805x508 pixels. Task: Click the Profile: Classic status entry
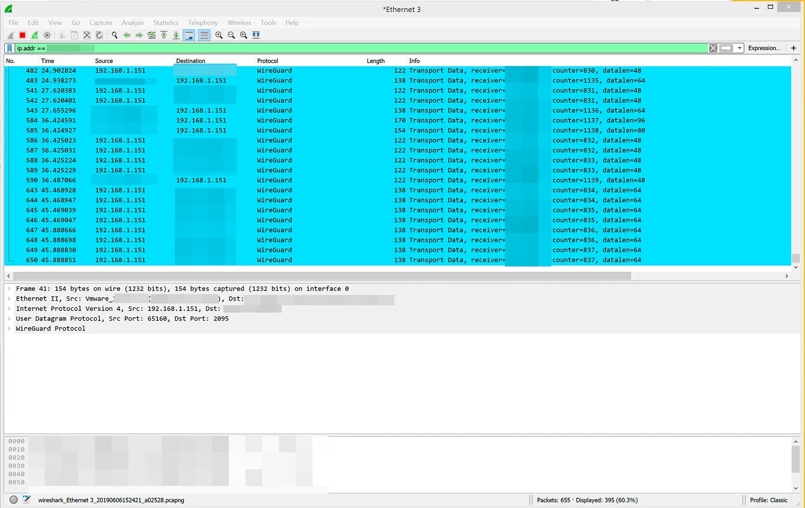pyautogui.click(x=769, y=500)
